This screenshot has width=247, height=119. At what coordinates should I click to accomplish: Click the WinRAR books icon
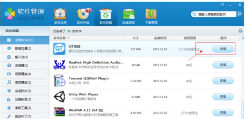point(59,112)
